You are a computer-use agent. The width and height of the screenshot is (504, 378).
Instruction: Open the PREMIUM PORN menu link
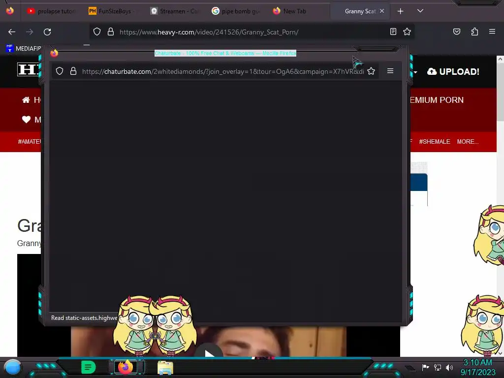point(437,100)
